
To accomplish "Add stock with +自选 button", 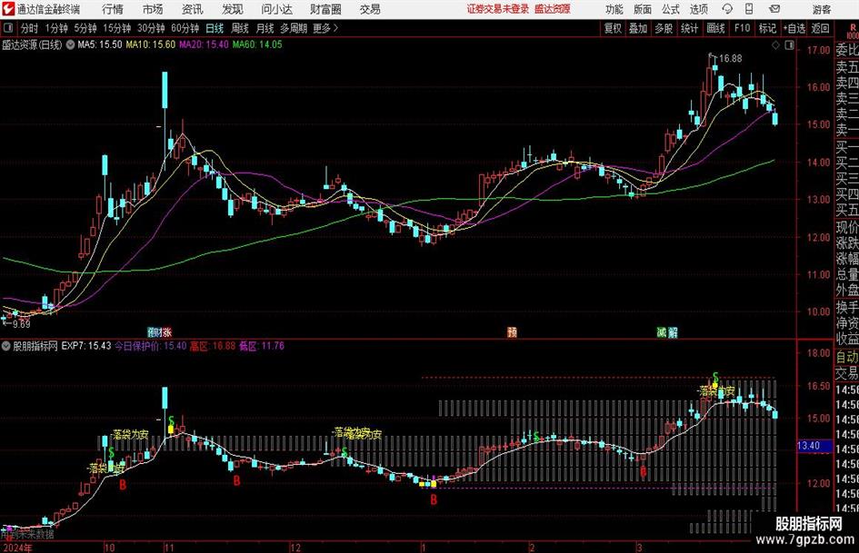I will click(x=794, y=28).
